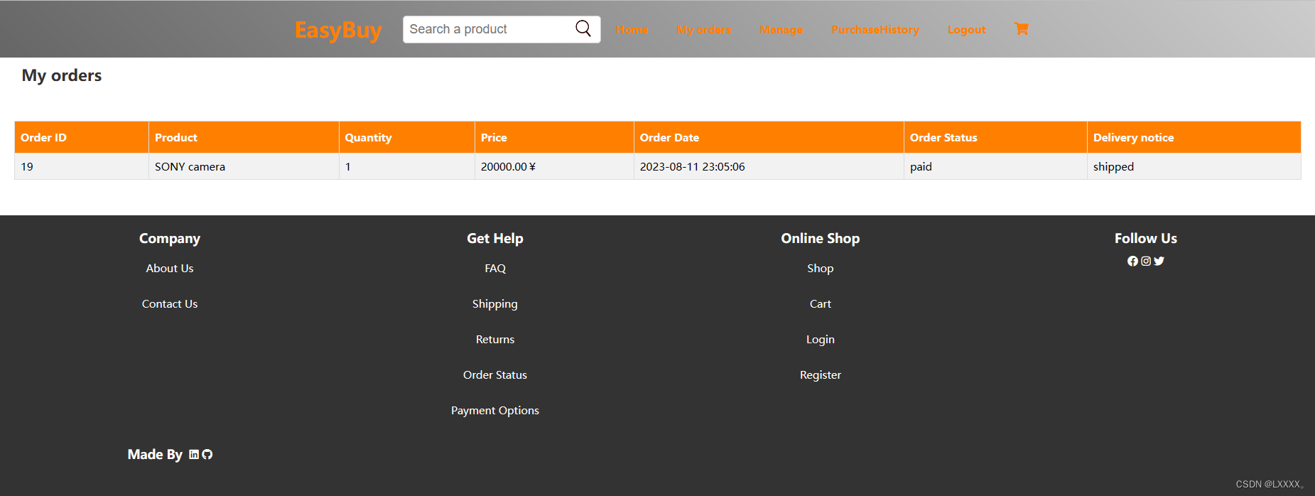
Task: Click the Get Help footer heading
Action: (x=495, y=239)
